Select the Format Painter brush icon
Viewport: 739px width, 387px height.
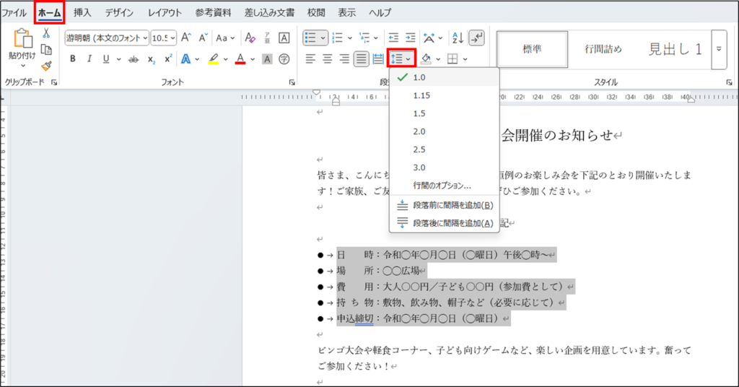point(46,66)
